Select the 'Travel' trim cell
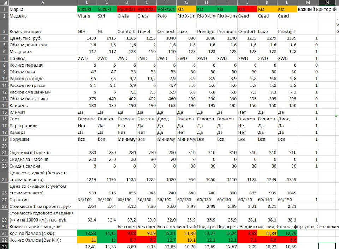 (147, 27)
